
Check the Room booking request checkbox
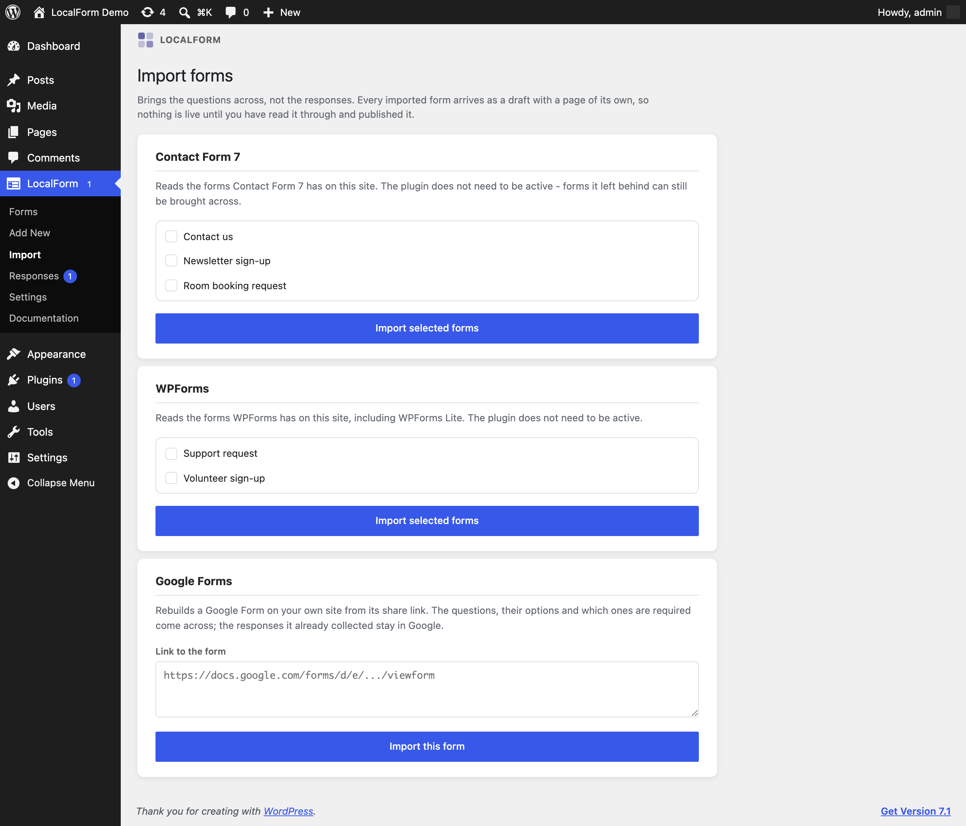point(171,285)
